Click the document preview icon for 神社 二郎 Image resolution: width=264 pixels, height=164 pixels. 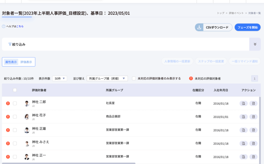243,103
